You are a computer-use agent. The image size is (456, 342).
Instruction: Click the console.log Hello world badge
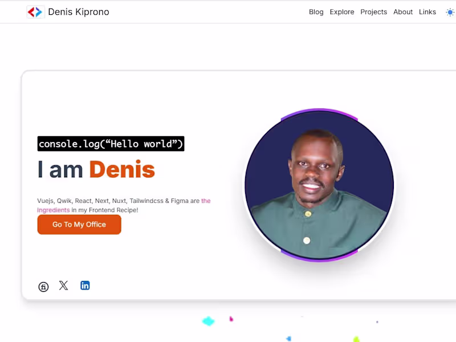tap(111, 144)
